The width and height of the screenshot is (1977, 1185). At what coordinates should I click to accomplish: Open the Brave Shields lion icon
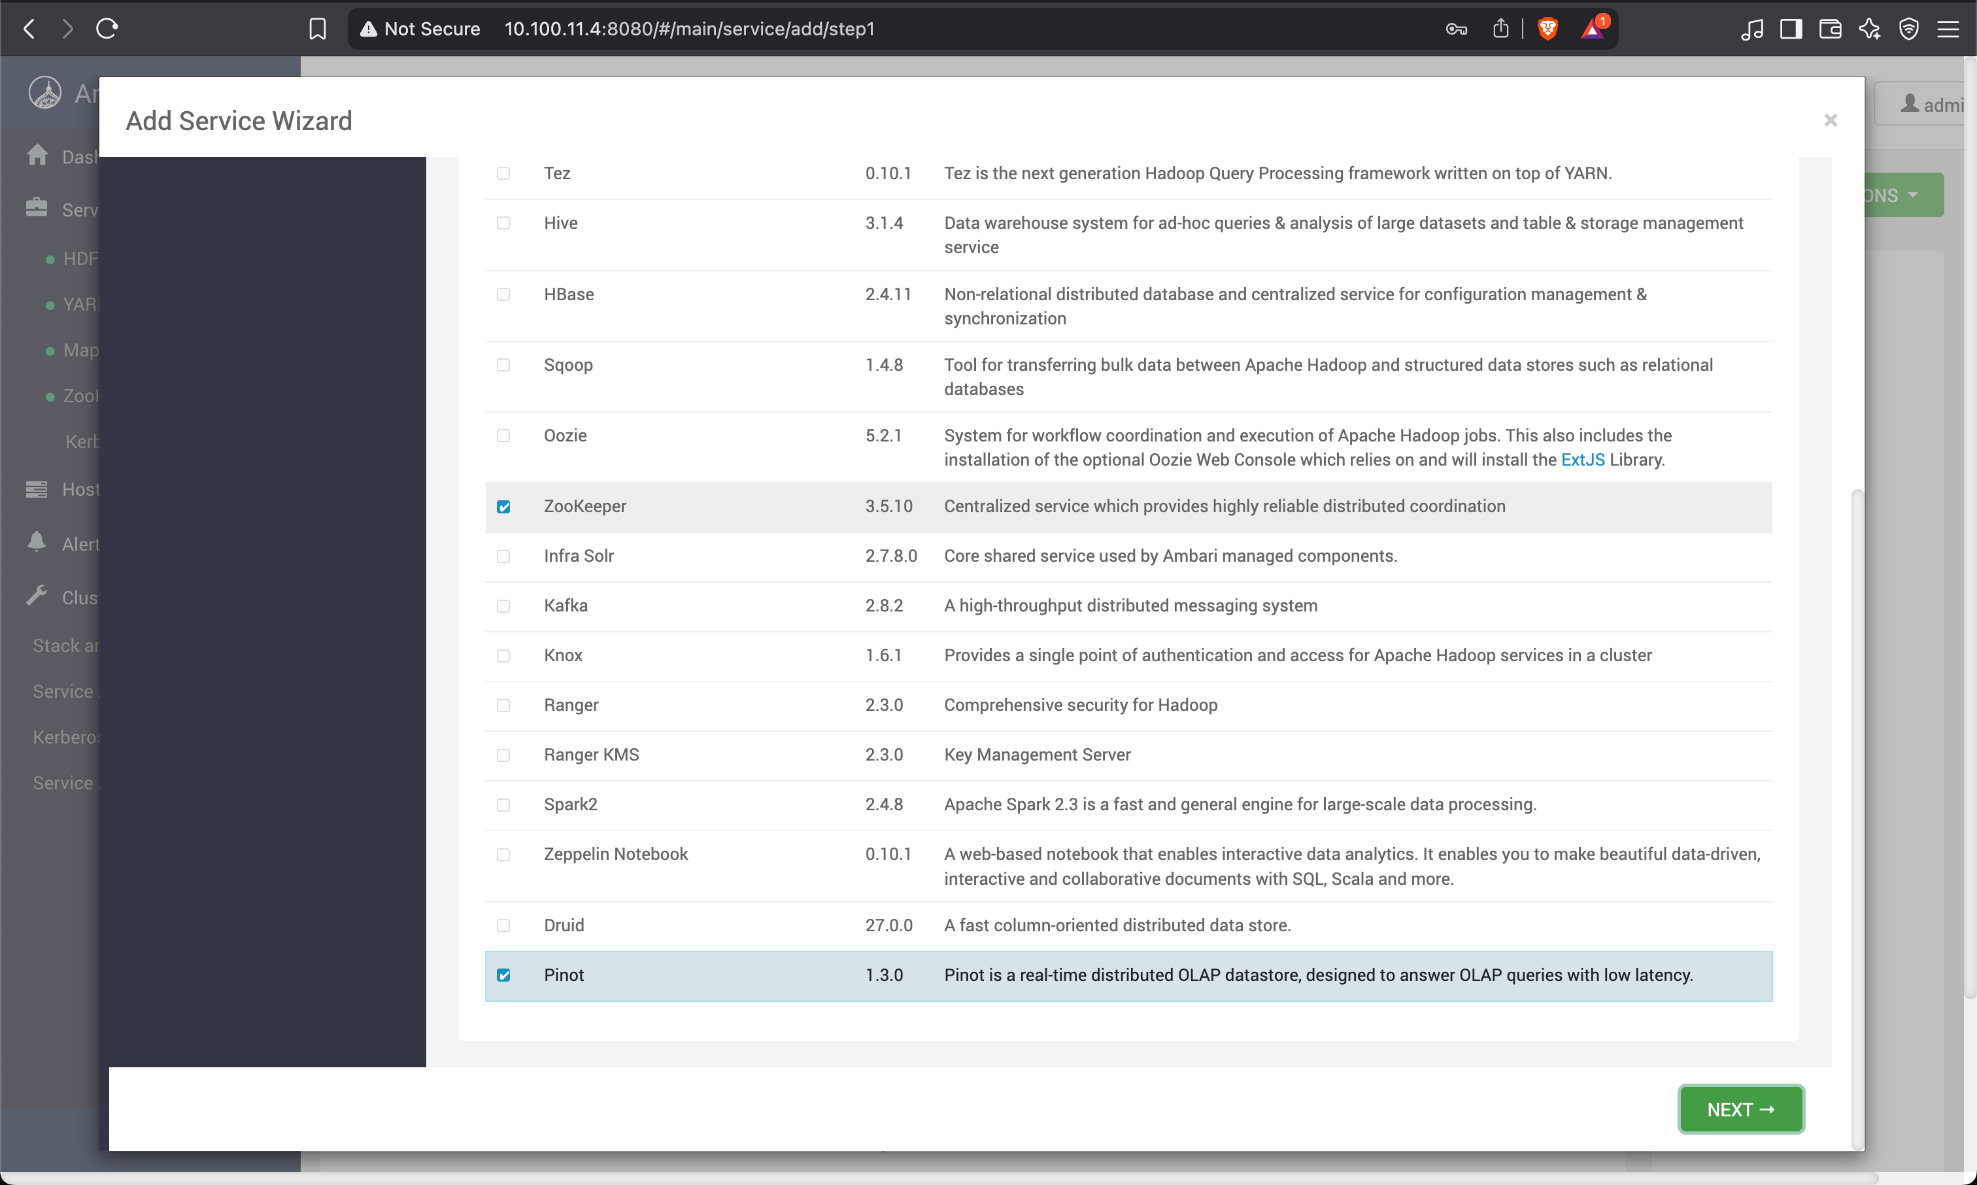point(1547,29)
